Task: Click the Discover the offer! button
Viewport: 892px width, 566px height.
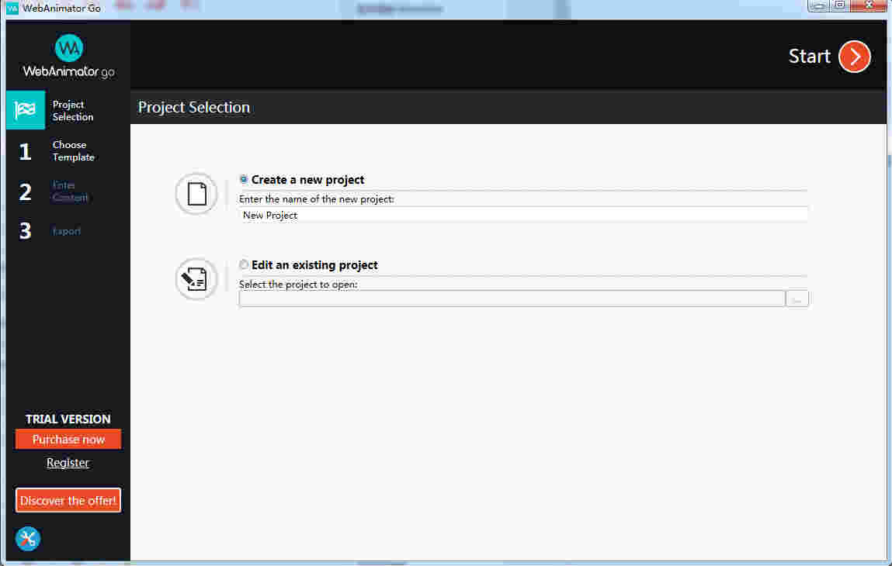Action: [x=68, y=500]
